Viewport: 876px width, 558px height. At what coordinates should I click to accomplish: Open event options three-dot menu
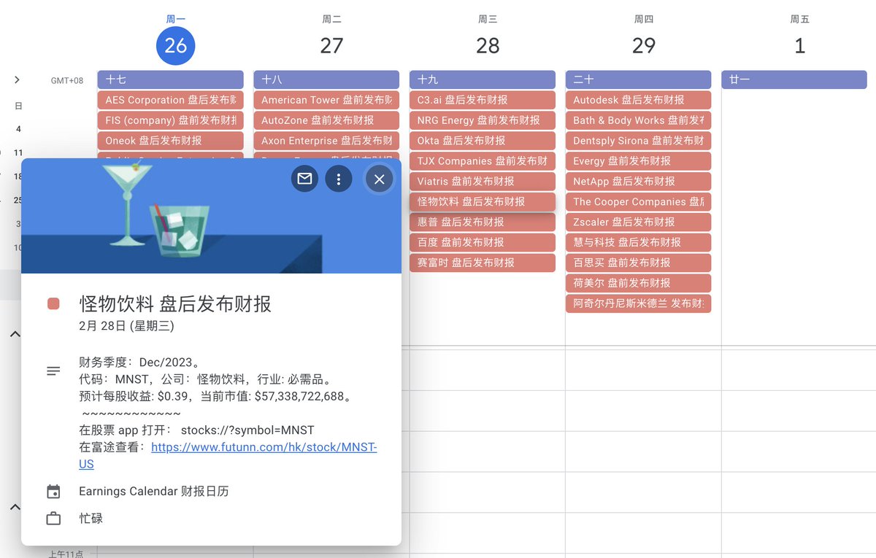(339, 179)
